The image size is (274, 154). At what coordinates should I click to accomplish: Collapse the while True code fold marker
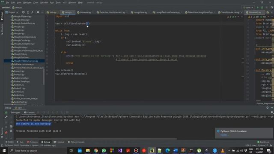click(x=54, y=31)
